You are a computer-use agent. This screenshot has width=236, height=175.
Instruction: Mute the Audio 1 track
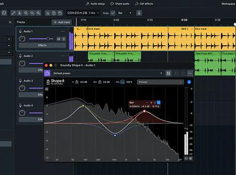(x=58, y=39)
